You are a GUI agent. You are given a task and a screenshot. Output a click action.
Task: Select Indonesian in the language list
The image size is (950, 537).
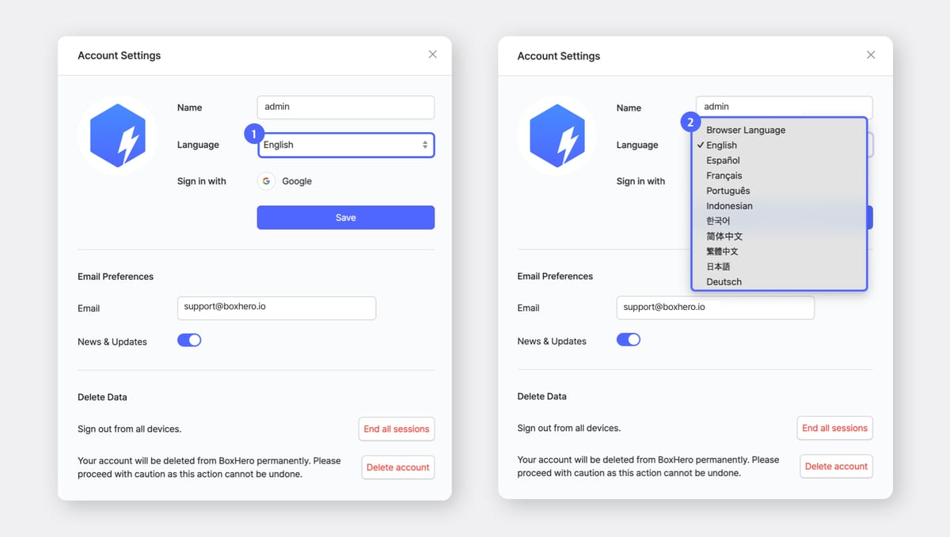pos(729,206)
